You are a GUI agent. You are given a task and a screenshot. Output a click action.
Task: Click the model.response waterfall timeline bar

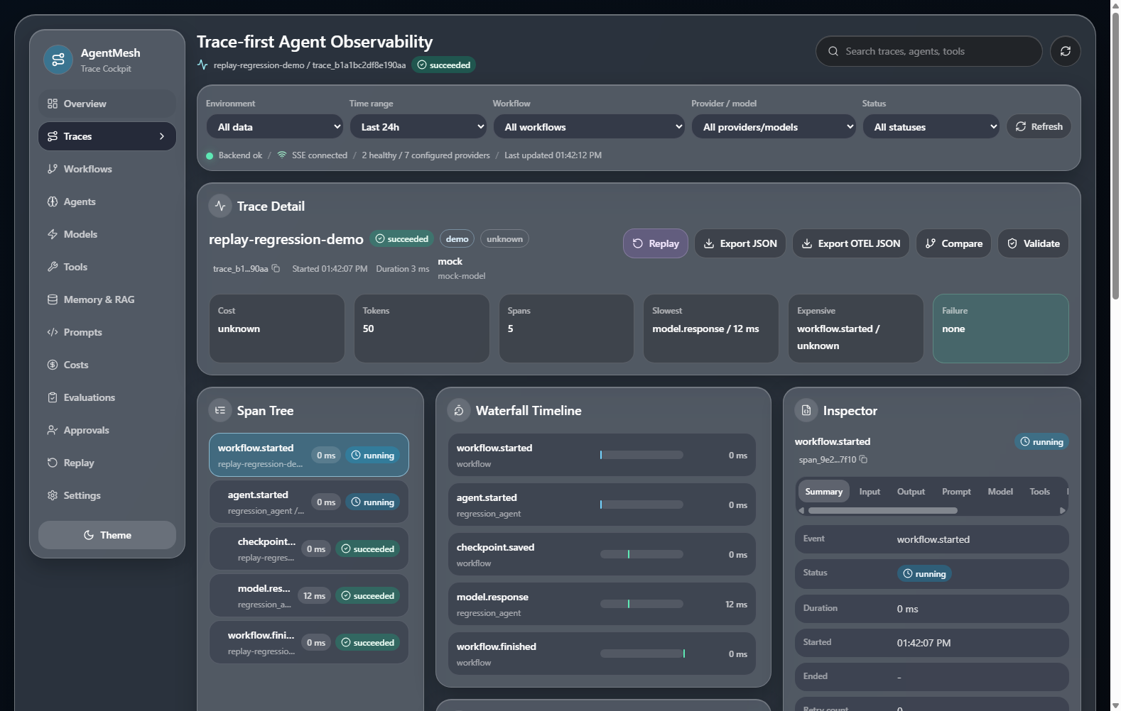641,604
